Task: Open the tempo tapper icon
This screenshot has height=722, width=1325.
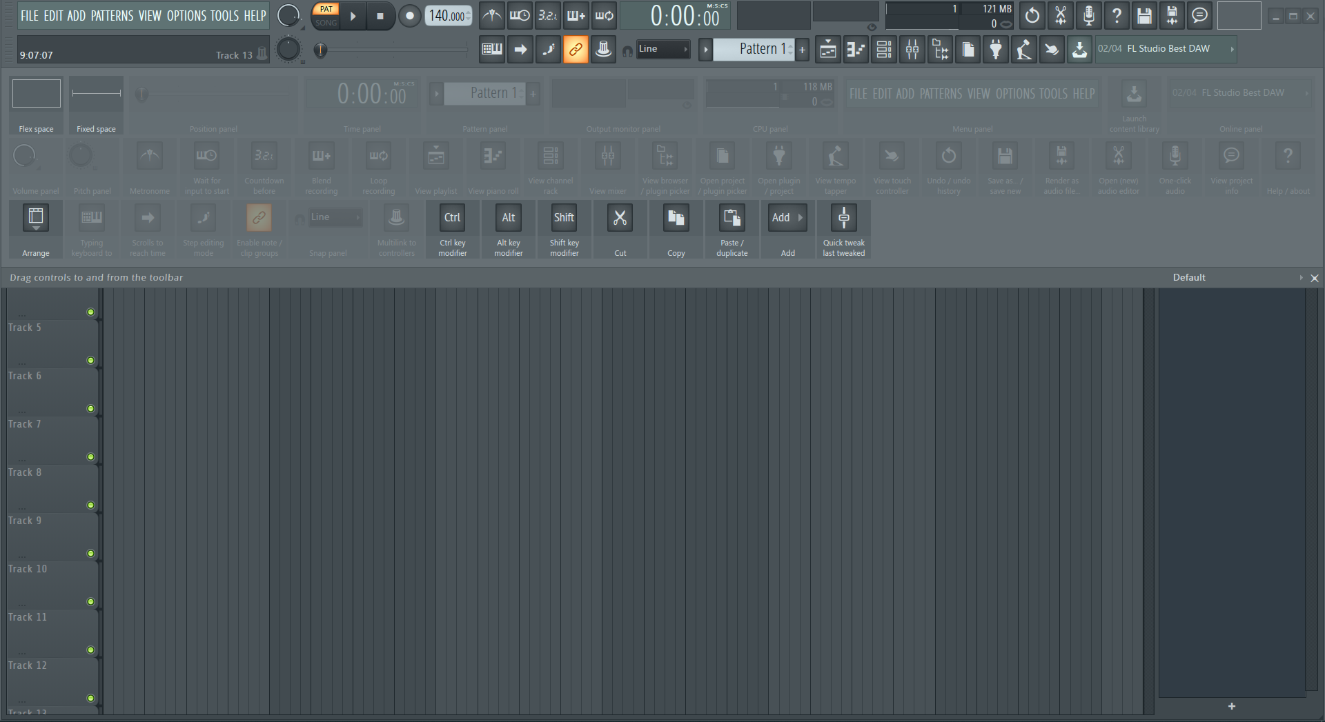Action: 1024,49
